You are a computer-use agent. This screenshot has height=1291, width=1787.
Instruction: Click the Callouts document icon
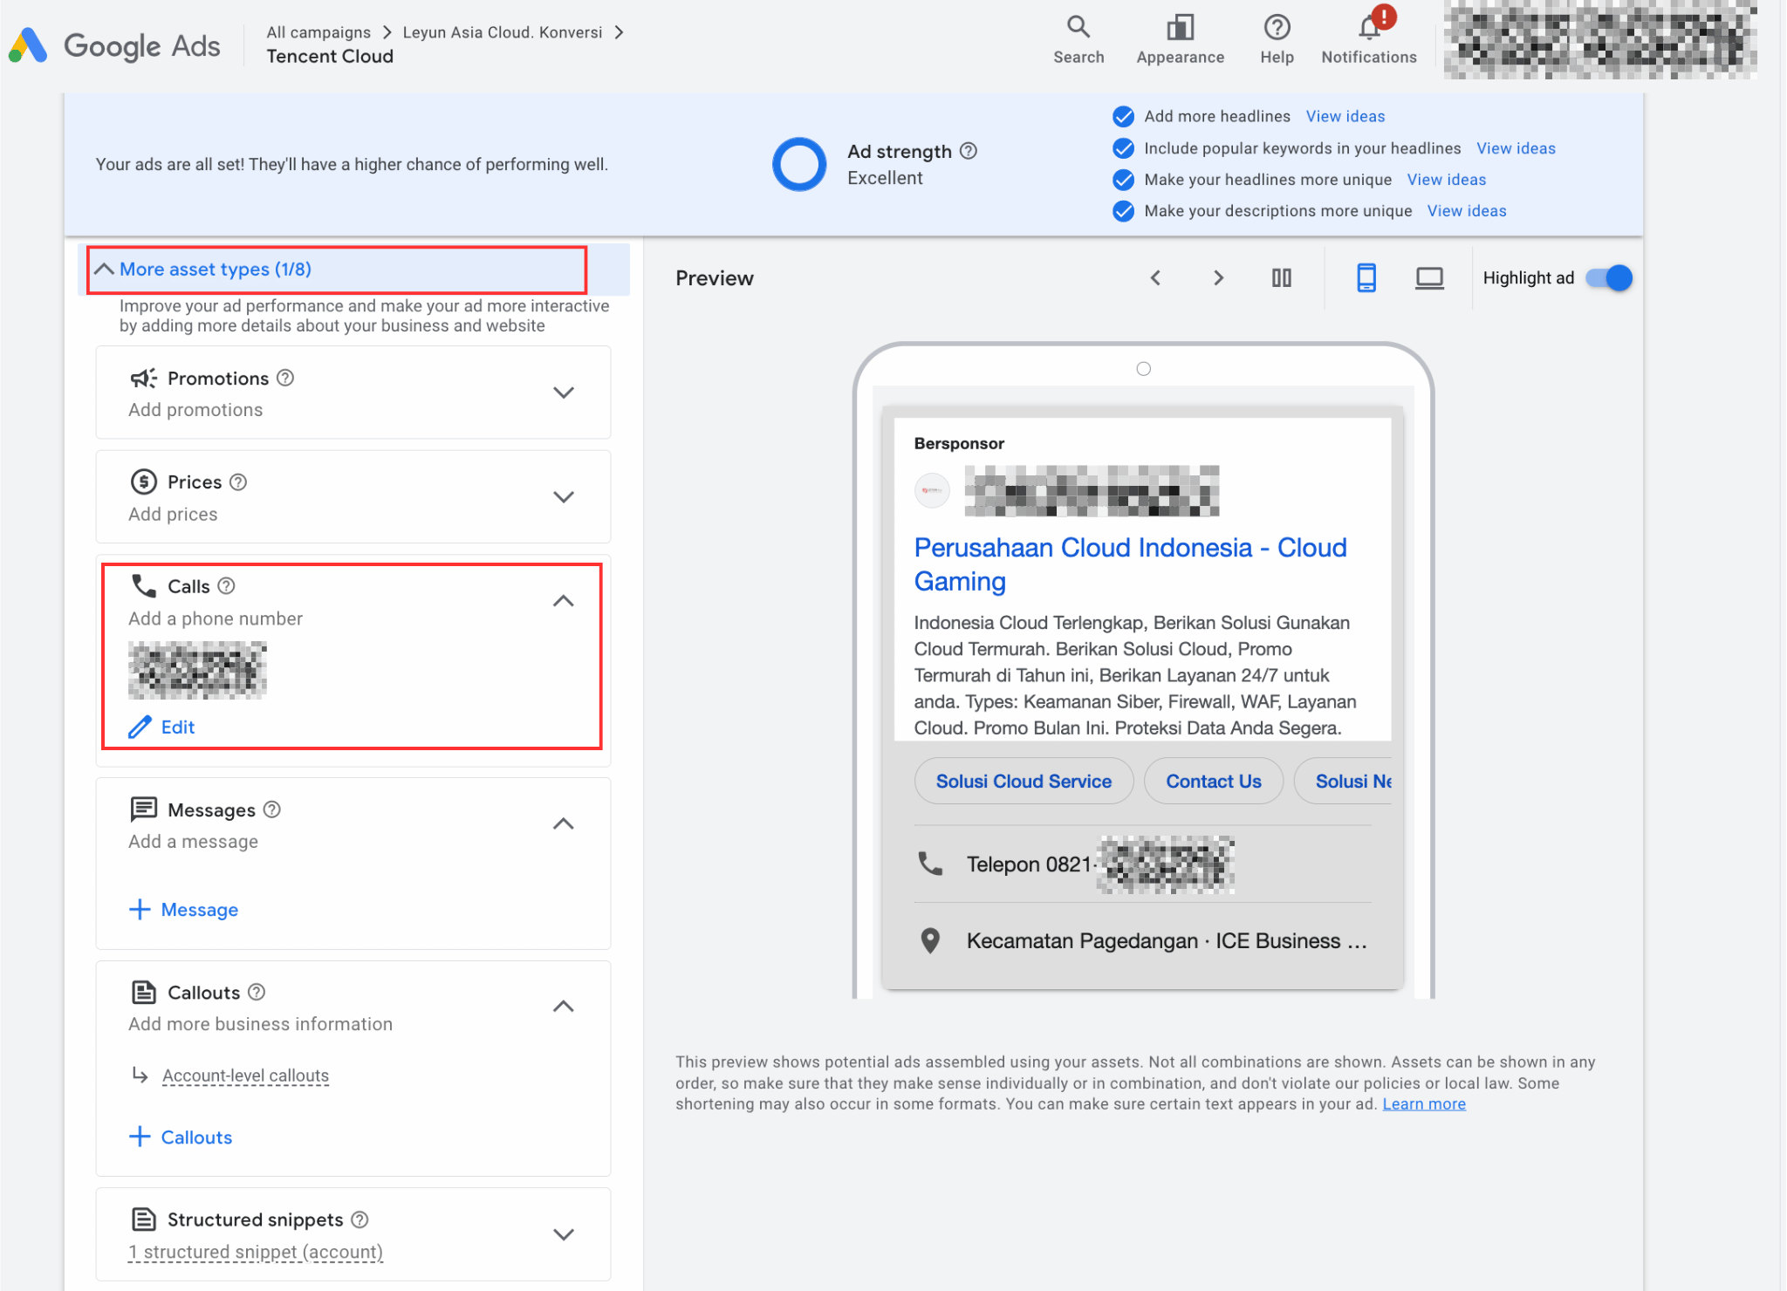[143, 992]
